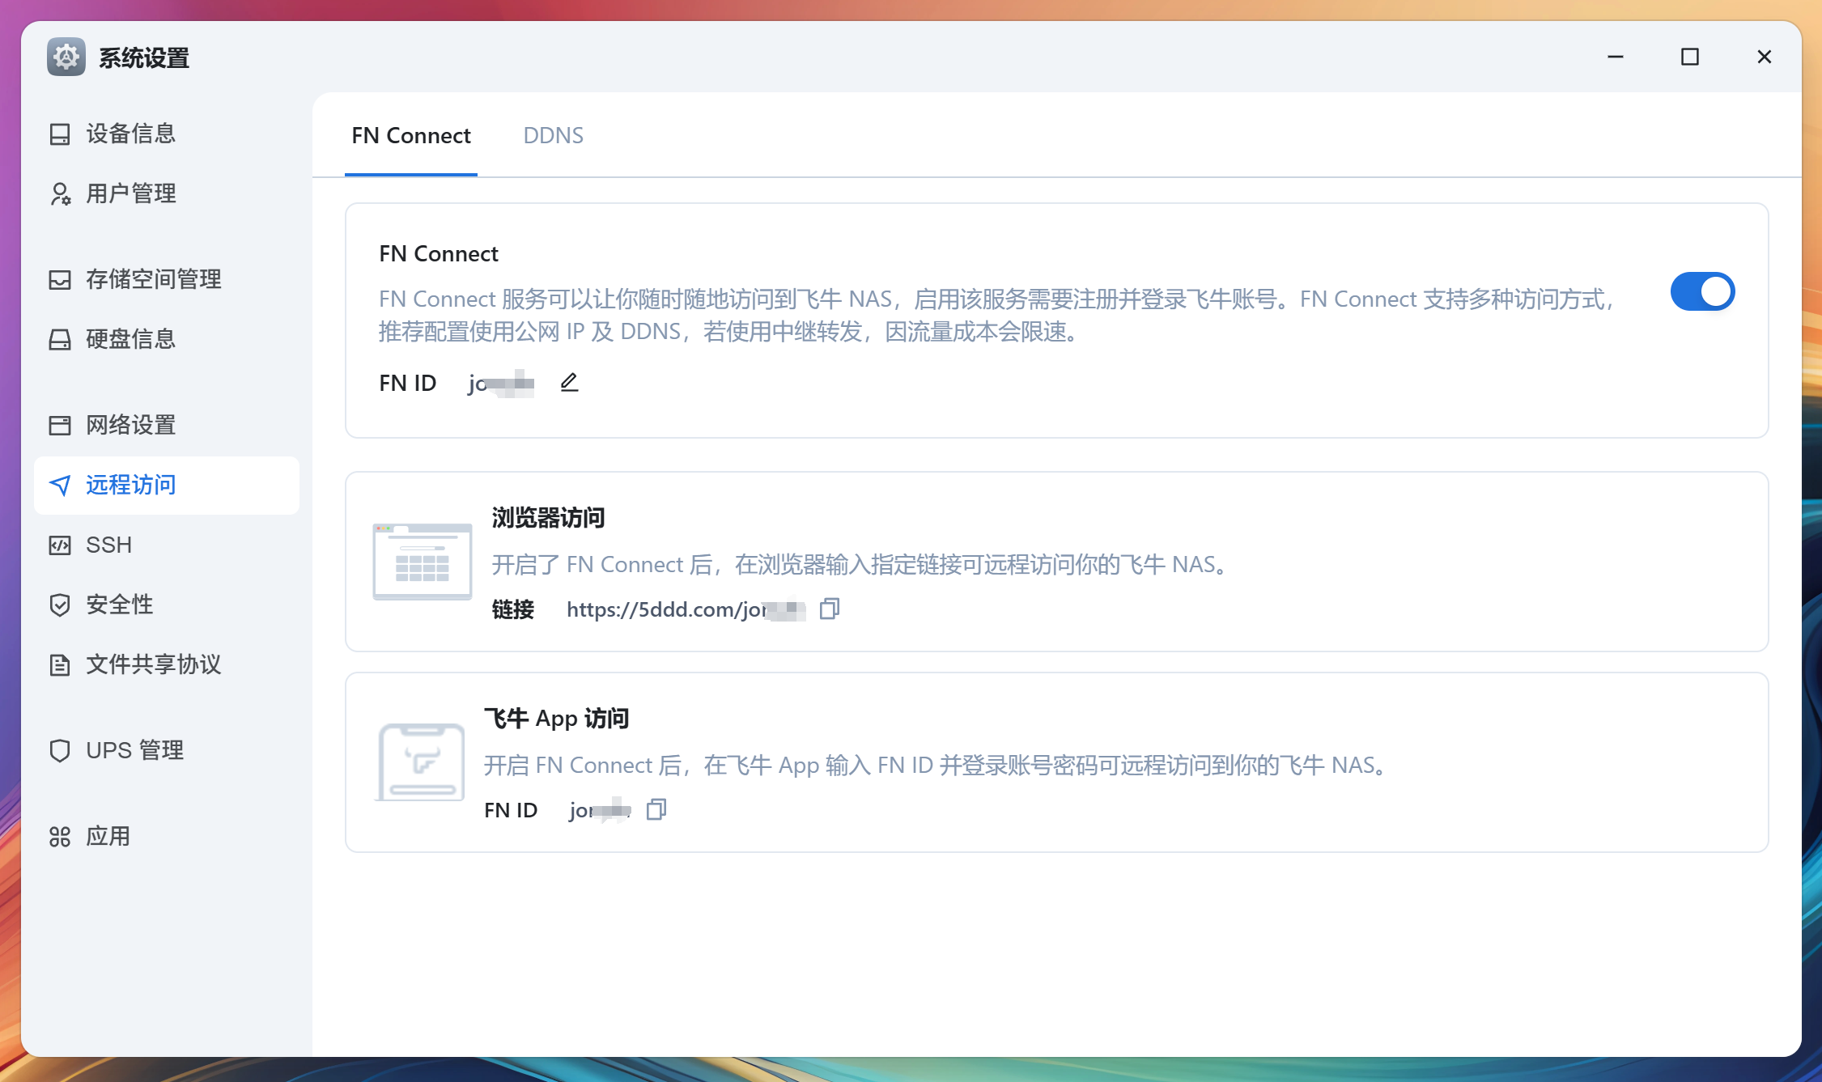This screenshot has width=1822, height=1082.
Task: Open 文件共享协议 settings
Action: [152, 664]
